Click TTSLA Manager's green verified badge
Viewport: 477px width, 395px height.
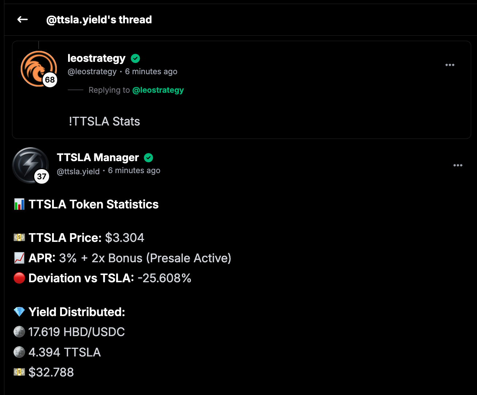click(x=149, y=158)
